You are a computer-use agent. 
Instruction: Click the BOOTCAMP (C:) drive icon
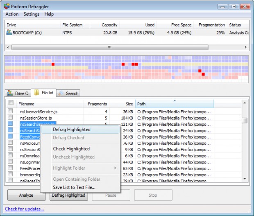pyautogui.click(x=9, y=32)
